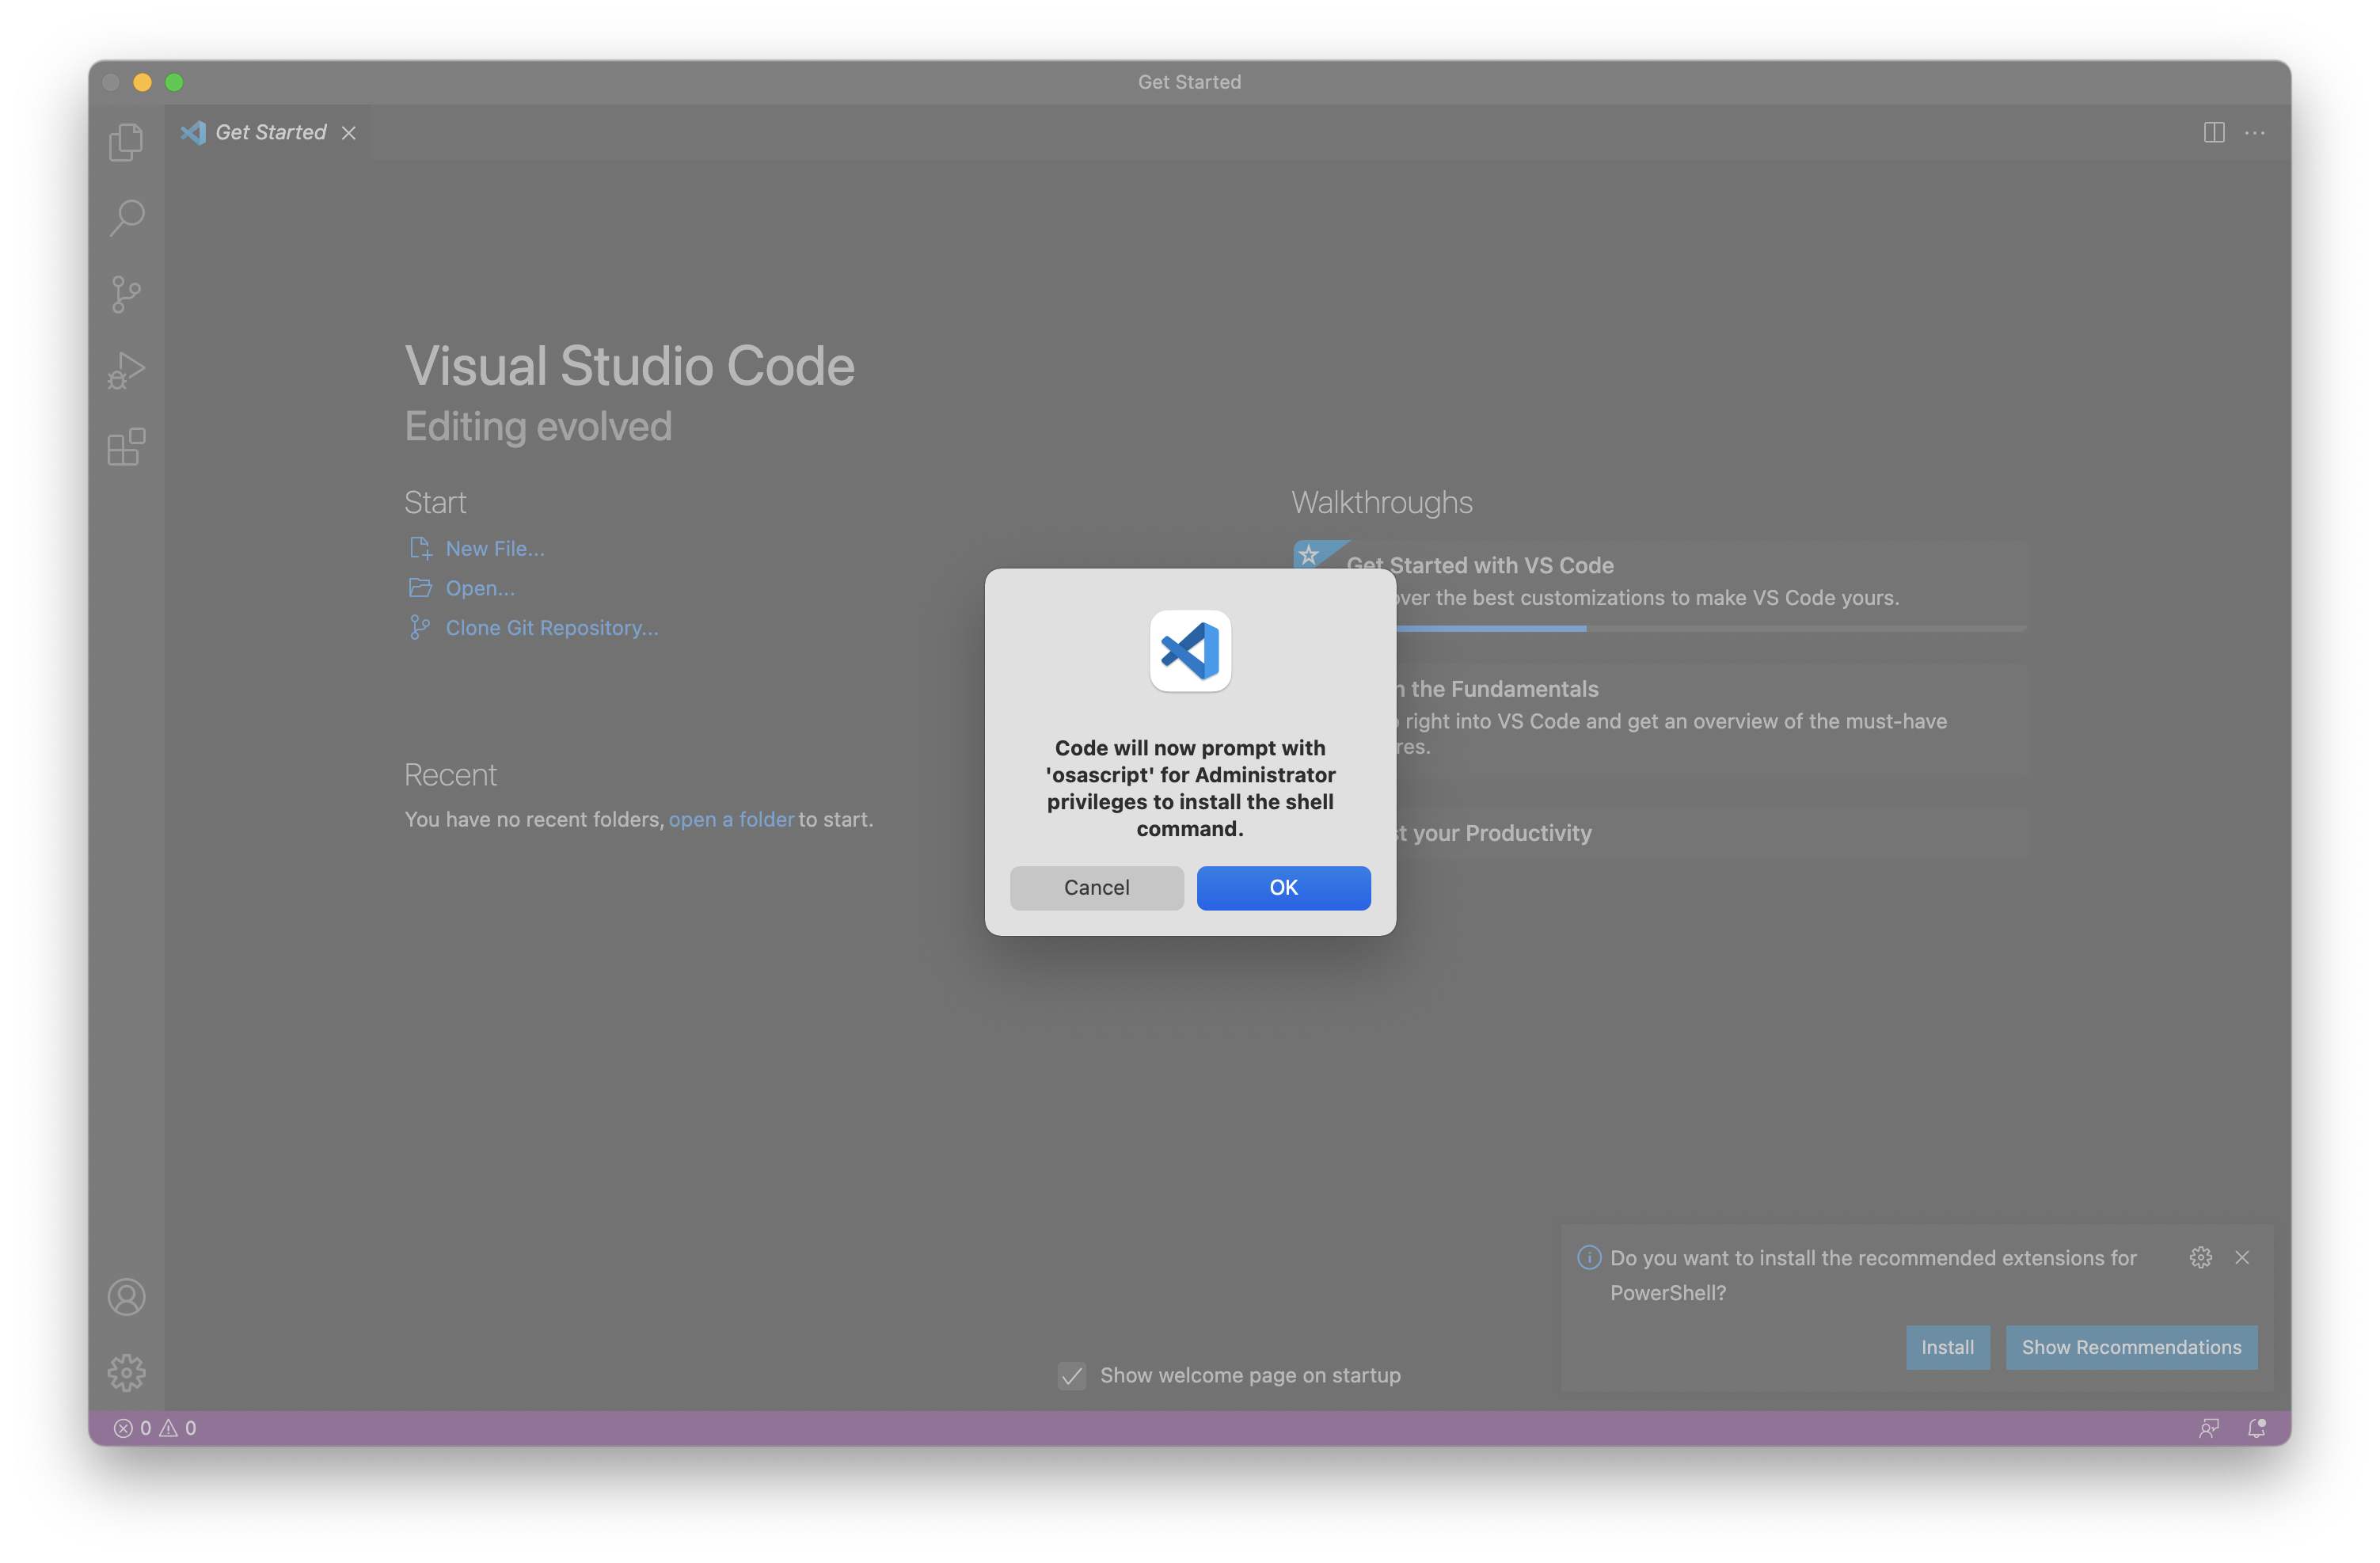Image resolution: width=2380 pixels, height=1563 pixels.
Task: Click errors and warnings count in status bar
Action: tap(155, 1428)
